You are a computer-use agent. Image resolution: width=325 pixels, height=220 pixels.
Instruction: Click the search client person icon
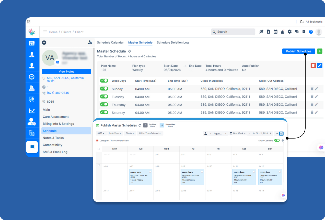click(x=90, y=43)
